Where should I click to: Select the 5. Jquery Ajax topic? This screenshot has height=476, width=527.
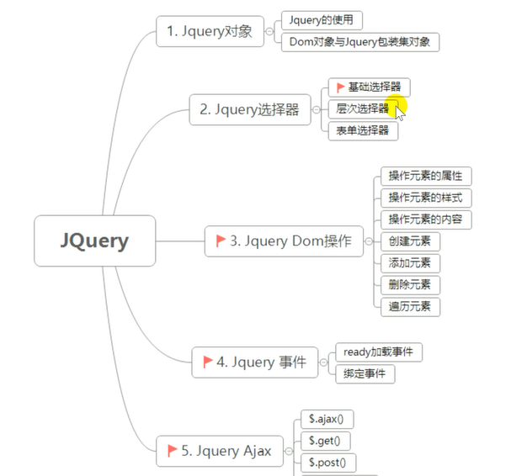(x=220, y=451)
